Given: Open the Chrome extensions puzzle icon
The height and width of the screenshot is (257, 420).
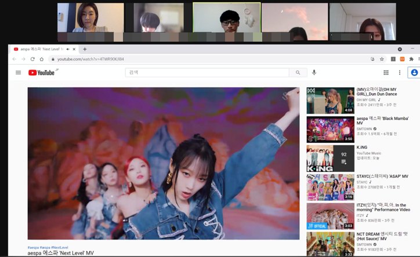Looking at the screenshot, I should (x=411, y=59).
